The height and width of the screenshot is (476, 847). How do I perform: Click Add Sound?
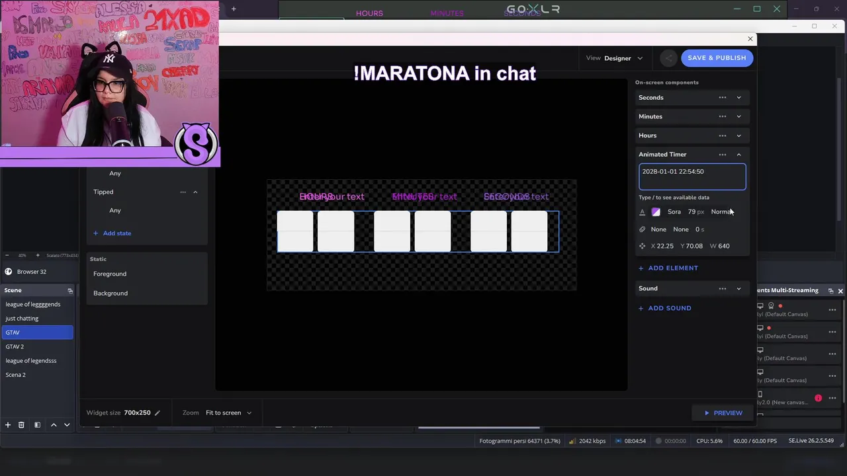click(x=665, y=308)
